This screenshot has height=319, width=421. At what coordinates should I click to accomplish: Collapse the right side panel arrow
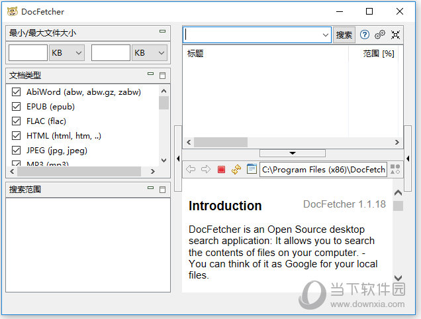coord(408,159)
